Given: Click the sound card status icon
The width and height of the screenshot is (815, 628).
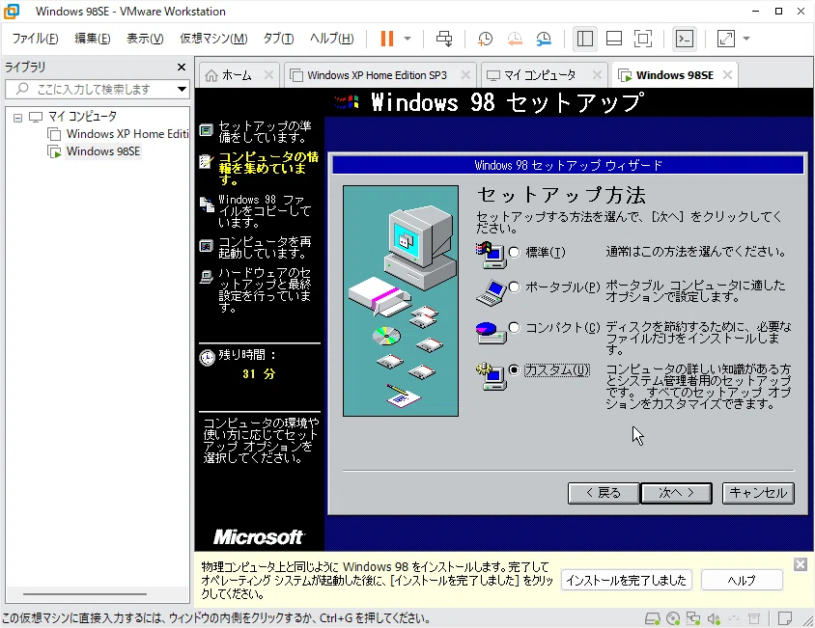Looking at the screenshot, I should (x=714, y=618).
